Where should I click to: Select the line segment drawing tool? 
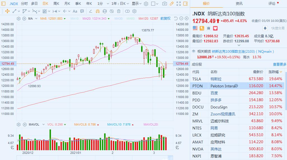pos(15,11)
